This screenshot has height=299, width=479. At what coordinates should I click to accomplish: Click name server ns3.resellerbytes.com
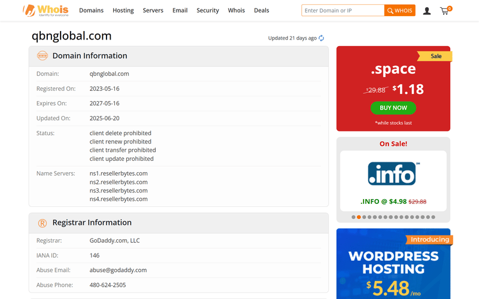click(x=119, y=191)
